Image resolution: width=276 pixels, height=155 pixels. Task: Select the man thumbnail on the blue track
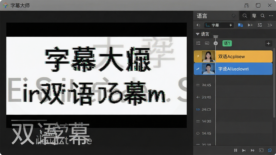208,69
